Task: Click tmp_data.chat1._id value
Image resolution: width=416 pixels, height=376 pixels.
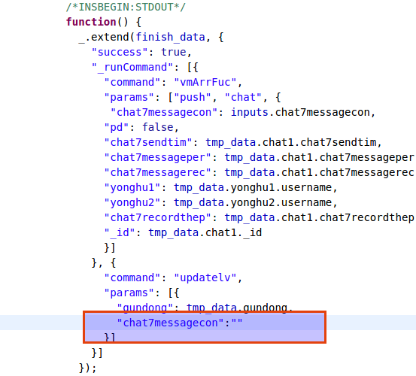Action: coord(205,233)
